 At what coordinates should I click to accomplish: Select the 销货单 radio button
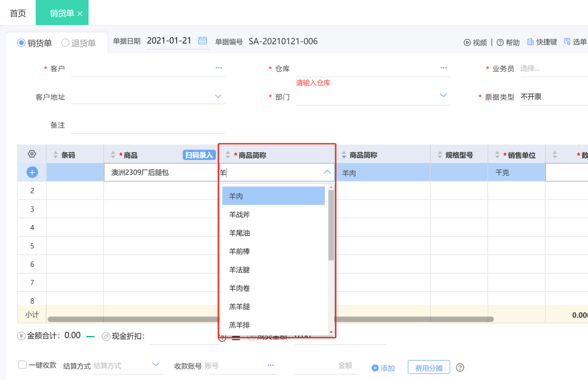(21, 43)
